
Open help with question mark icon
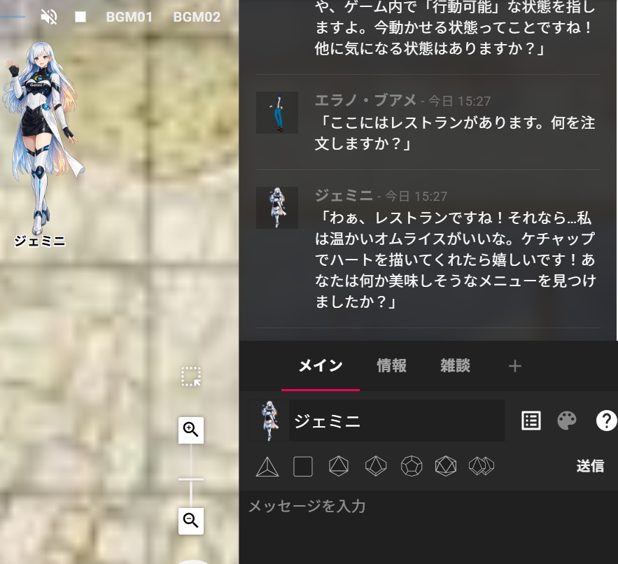pyautogui.click(x=606, y=421)
